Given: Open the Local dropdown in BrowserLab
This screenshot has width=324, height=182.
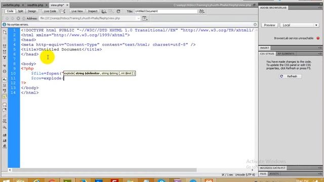Looking at the screenshot, I should (299, 25).
